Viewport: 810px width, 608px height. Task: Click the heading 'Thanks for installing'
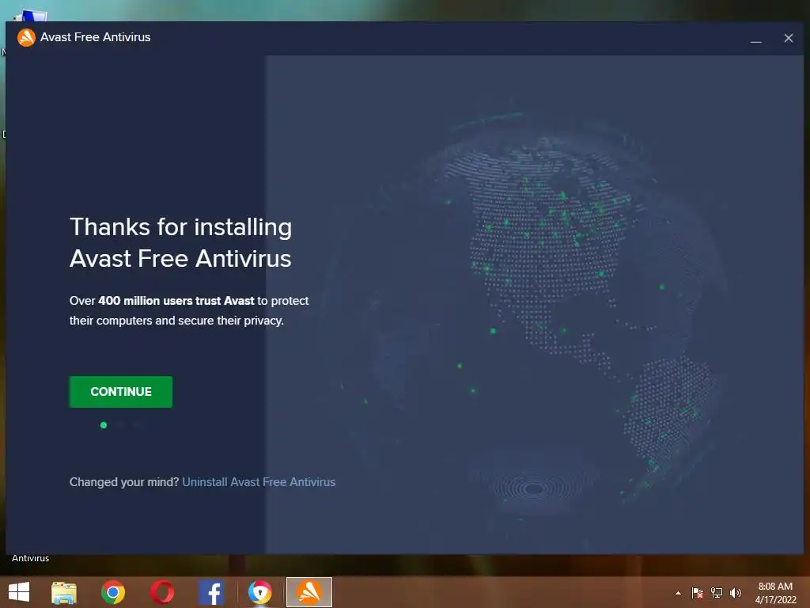point(181,227)
